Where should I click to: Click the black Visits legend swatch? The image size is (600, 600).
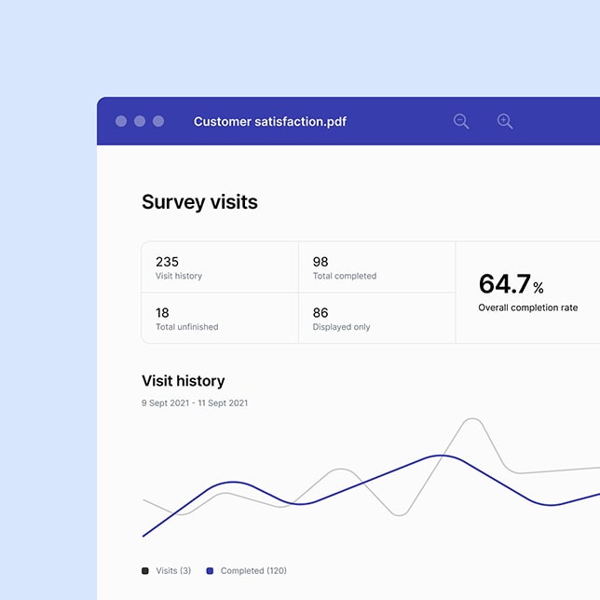click(144, 570)
